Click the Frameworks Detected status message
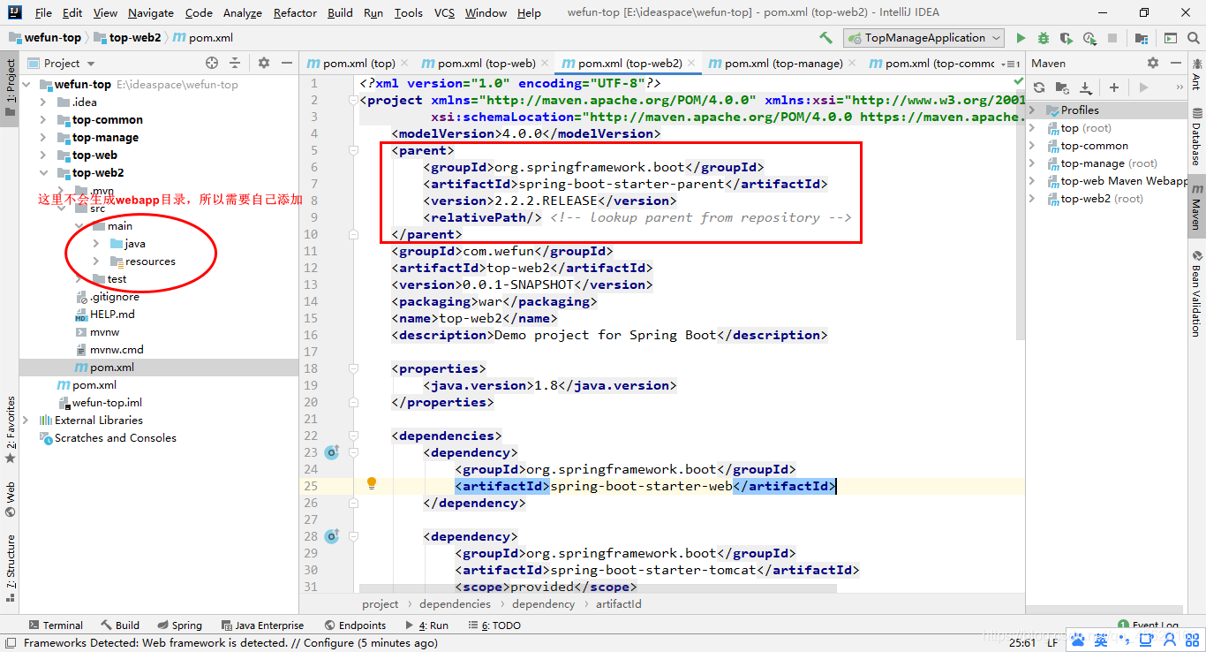The height and width of the screenshot is (652, 1206). pyautogui.click(x=230, y=643)
